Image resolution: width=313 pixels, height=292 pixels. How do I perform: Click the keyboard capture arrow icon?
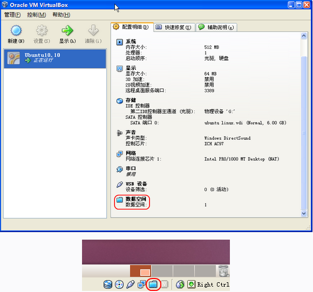click(x=191, y=284)
